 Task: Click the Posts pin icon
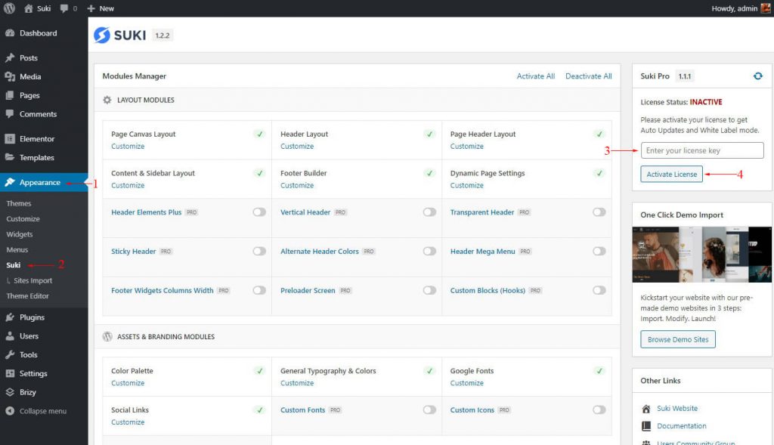[9, 57]
